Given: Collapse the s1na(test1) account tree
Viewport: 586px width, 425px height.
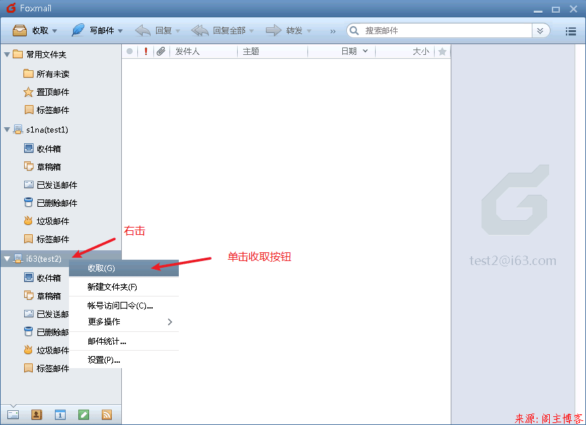Looking at the screenshot, I should tap(7, 130).
